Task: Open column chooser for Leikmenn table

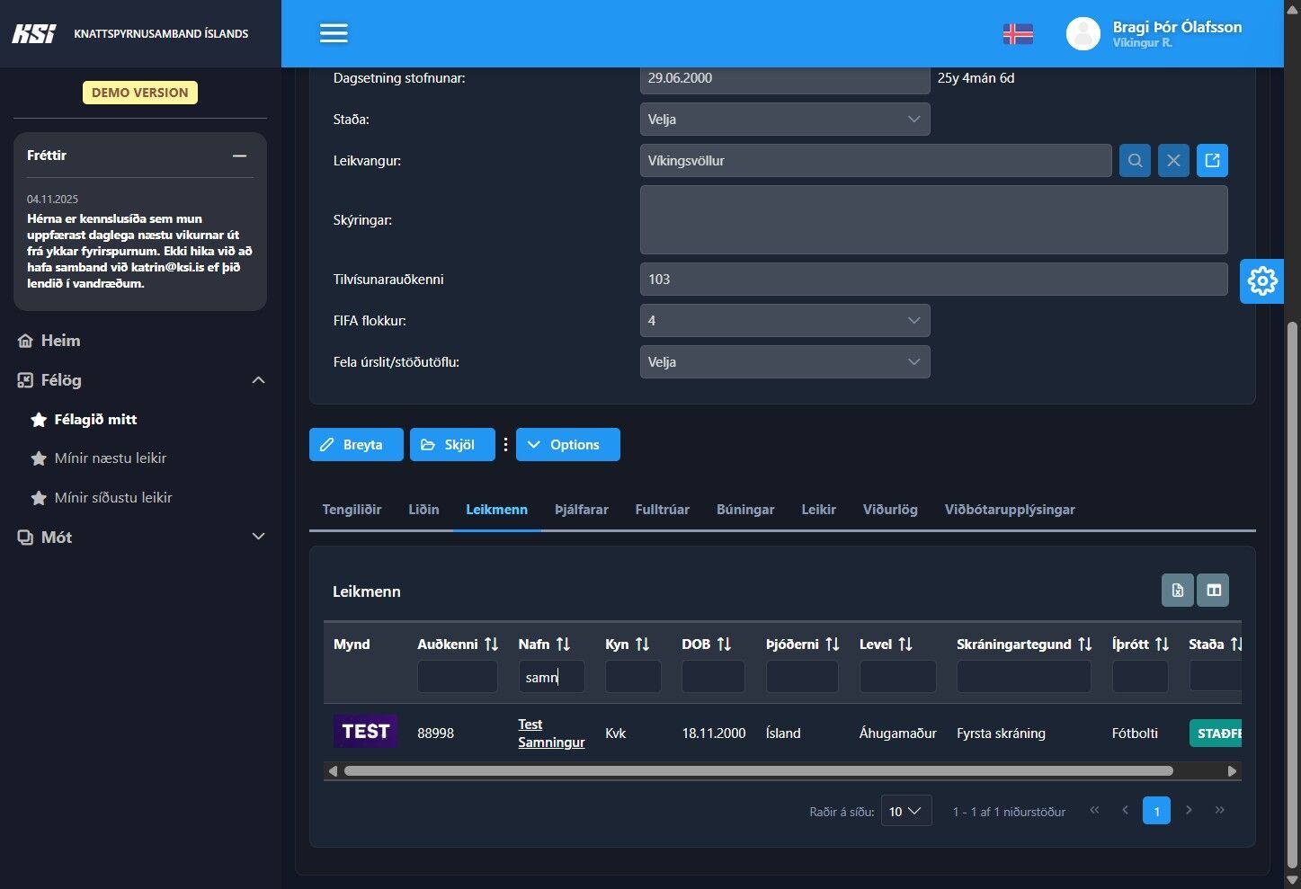Action: pyautogui.click(x=1214, y=591)
